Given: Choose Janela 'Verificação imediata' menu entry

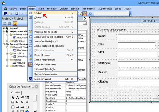Looking at the screenshot, I should coord(53,37).
